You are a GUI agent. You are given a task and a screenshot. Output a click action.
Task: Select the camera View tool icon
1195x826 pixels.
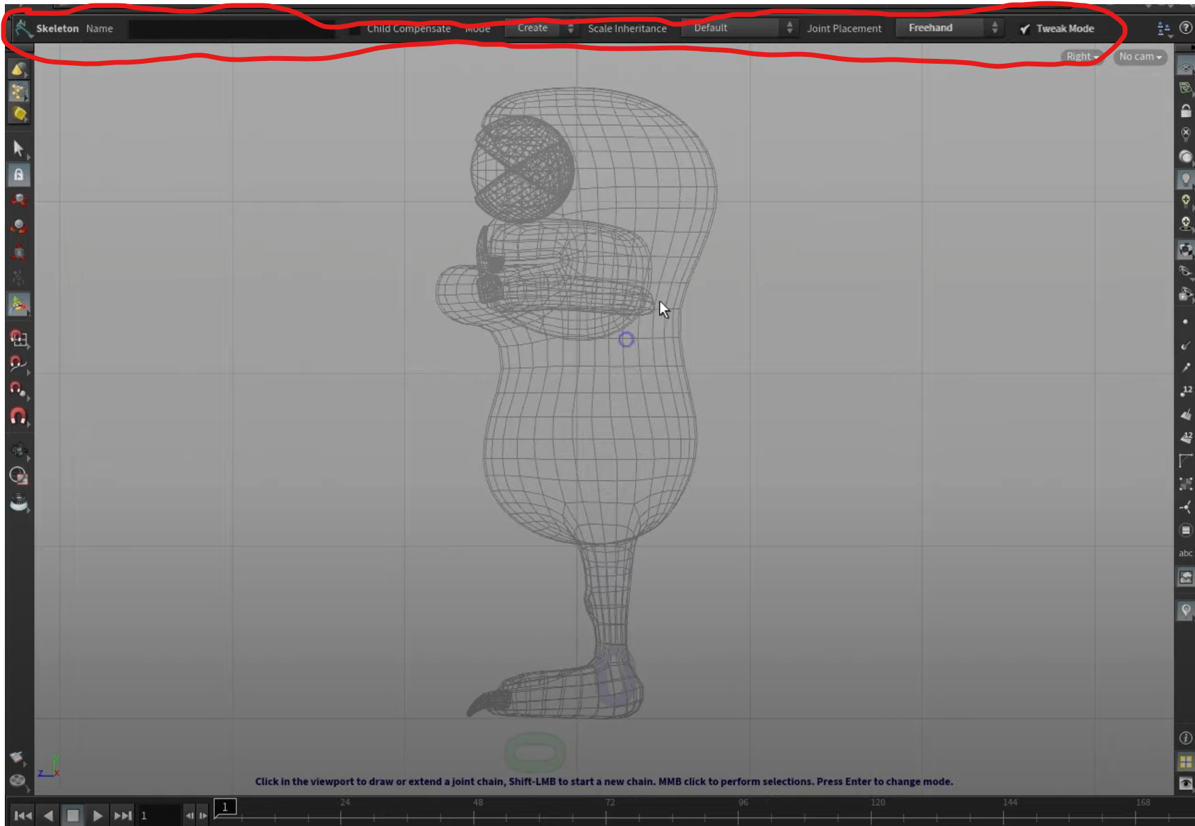click(x=19, y=450)
